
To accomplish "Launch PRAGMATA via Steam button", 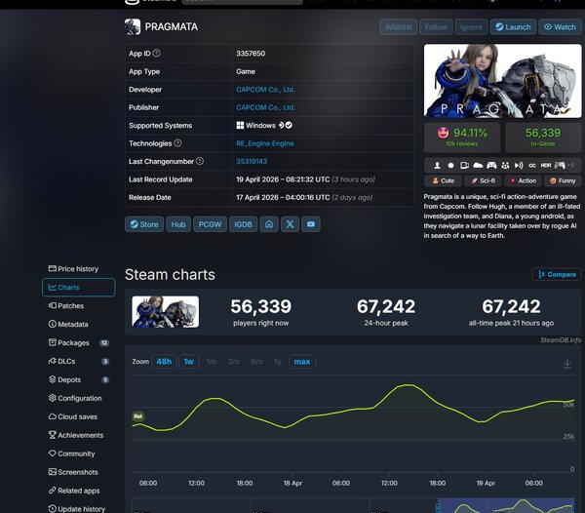I will [x=514, y=27].
